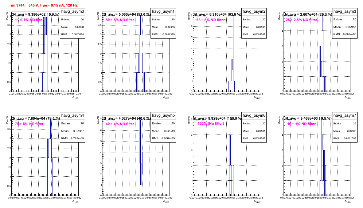Select the havg_asym2 stats box title
The height and width of the screenshot is (208, 363).
tap(254, 12)
